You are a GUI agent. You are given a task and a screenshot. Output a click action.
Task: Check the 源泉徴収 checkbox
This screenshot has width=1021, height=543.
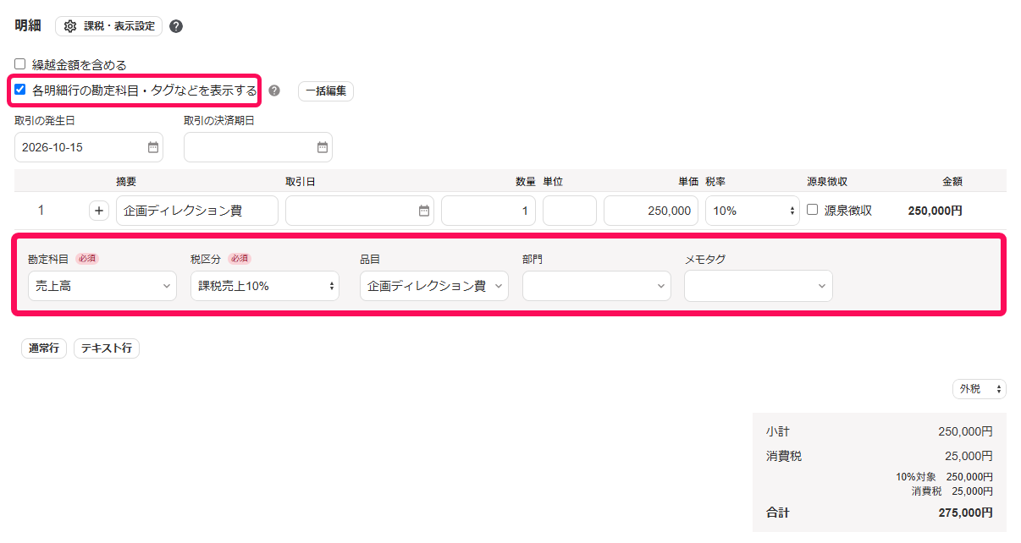tap(813, 210)
